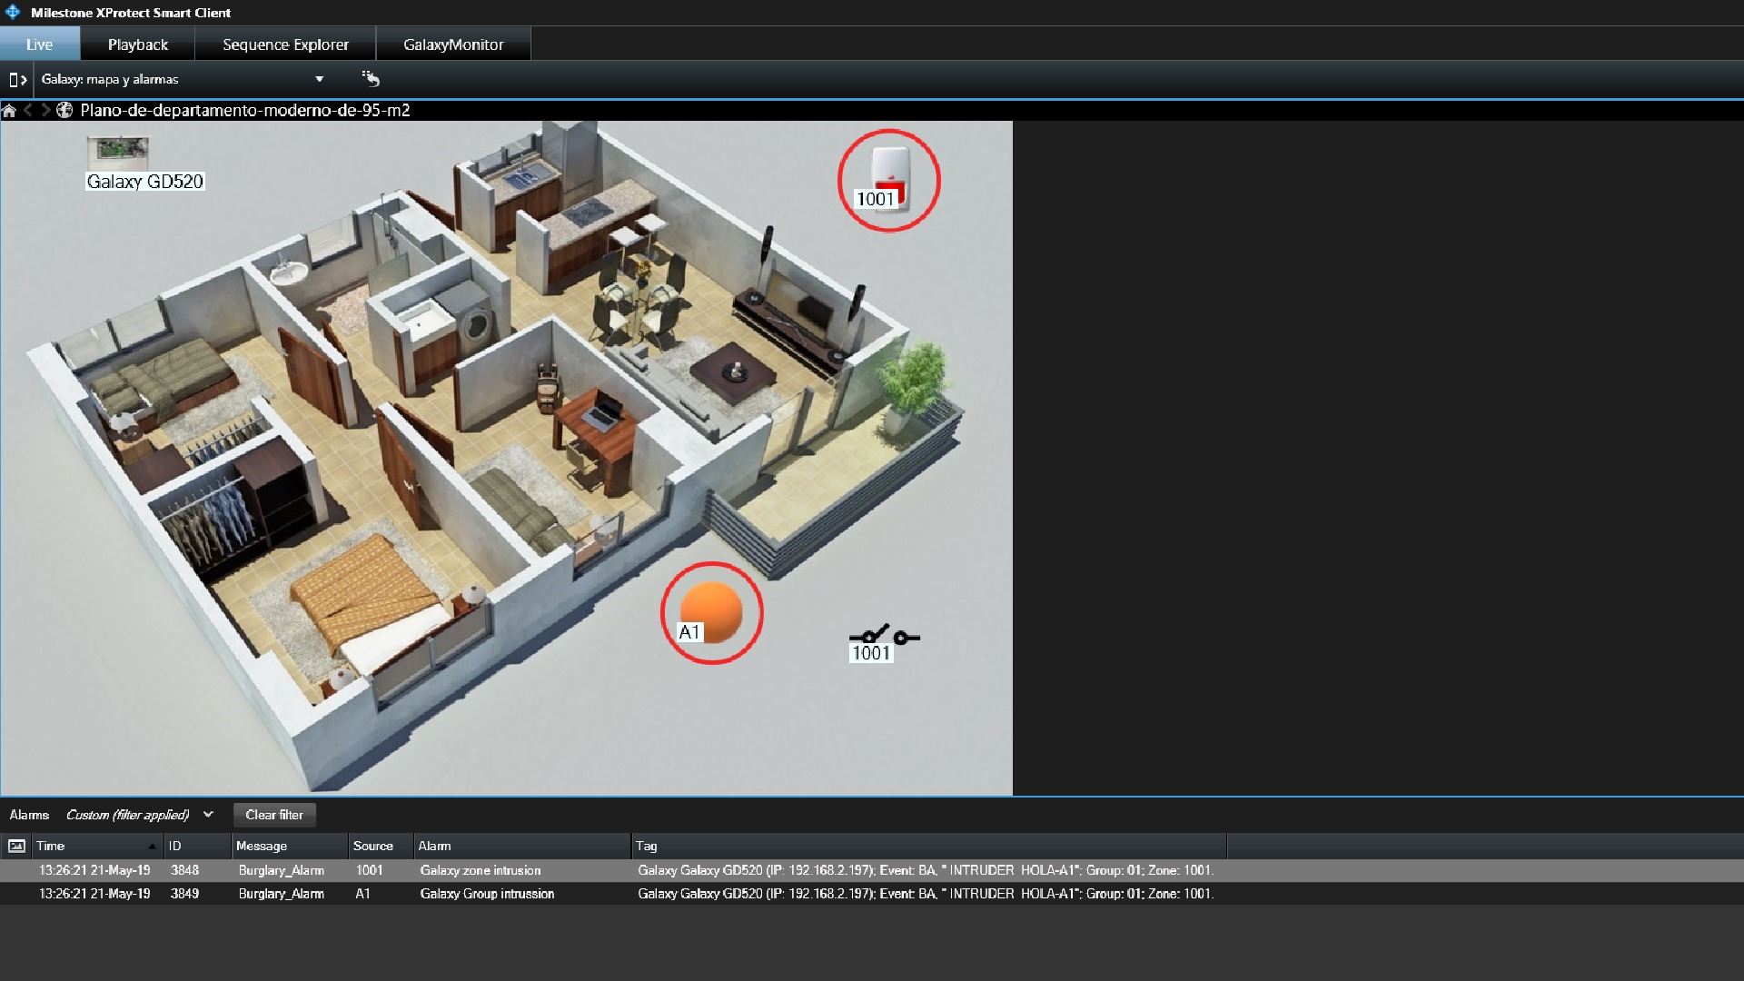Navigate forward in map history
The width and height of the screenshot is (1744, 981).
point(45,111)
